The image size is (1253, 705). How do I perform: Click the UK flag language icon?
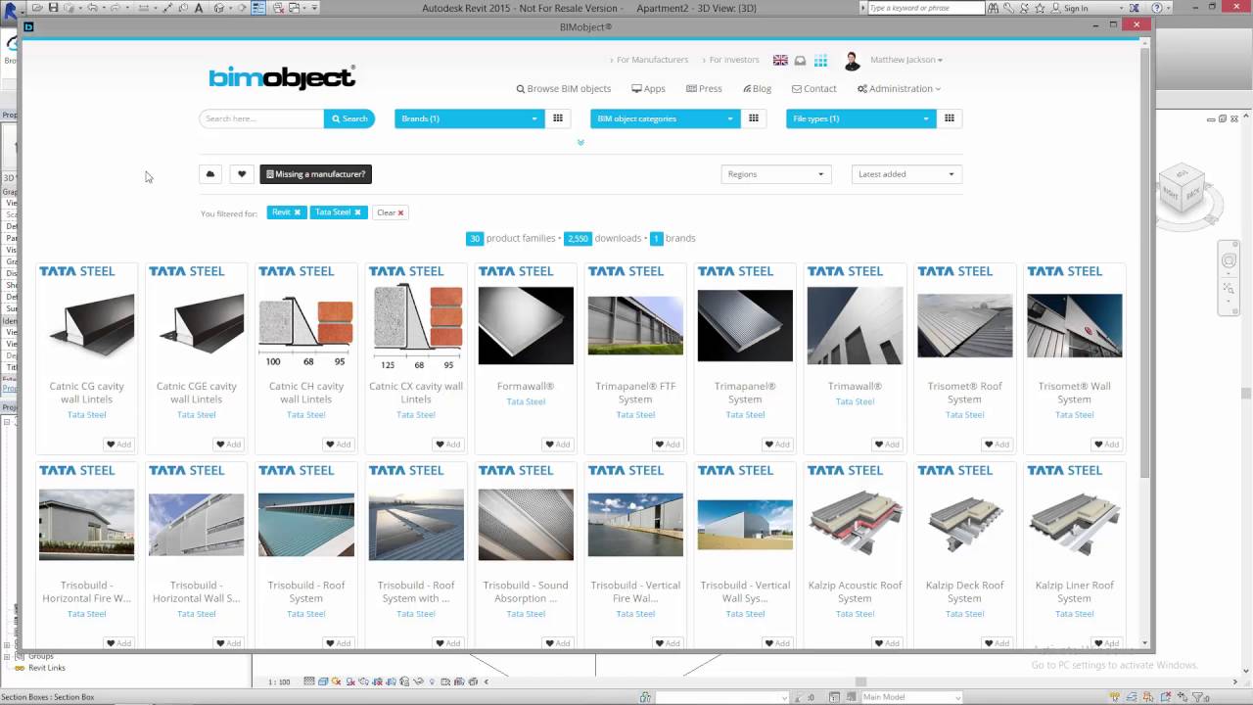coord(780,60)
